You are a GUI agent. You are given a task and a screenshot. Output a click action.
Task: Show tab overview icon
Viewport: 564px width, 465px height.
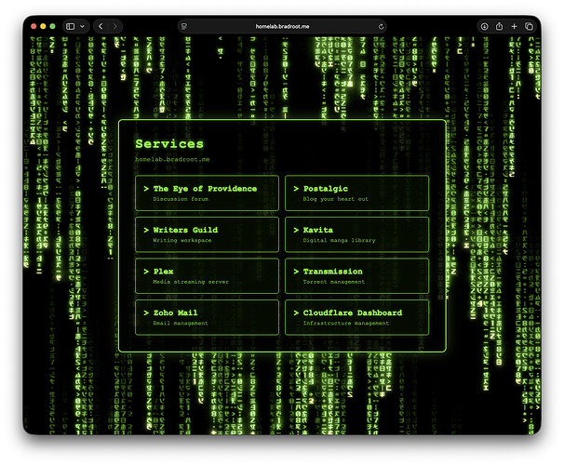pyautogui.click(x=529, y=26)
